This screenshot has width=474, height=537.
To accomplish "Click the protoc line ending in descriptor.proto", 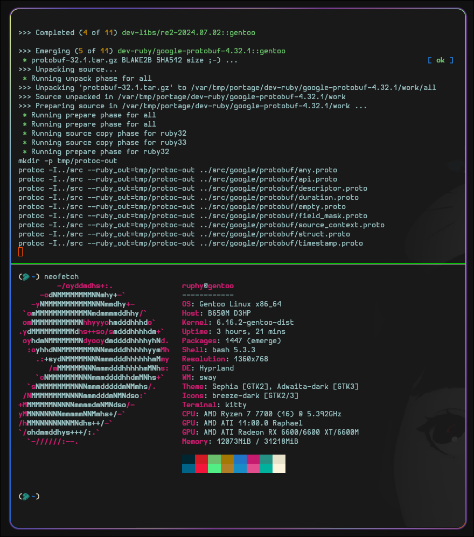I will 193,189.
